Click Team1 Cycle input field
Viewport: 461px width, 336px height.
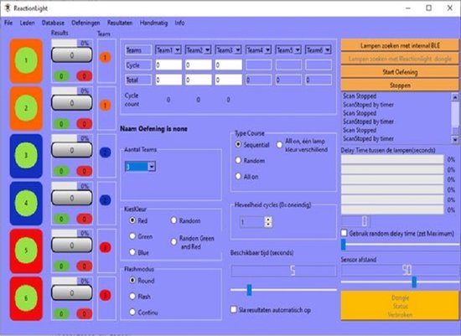[x=168, y=65]
